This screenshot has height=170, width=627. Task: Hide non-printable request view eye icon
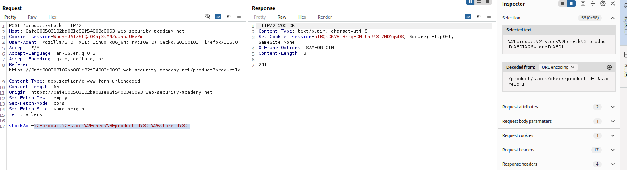(x=208, y=17)
